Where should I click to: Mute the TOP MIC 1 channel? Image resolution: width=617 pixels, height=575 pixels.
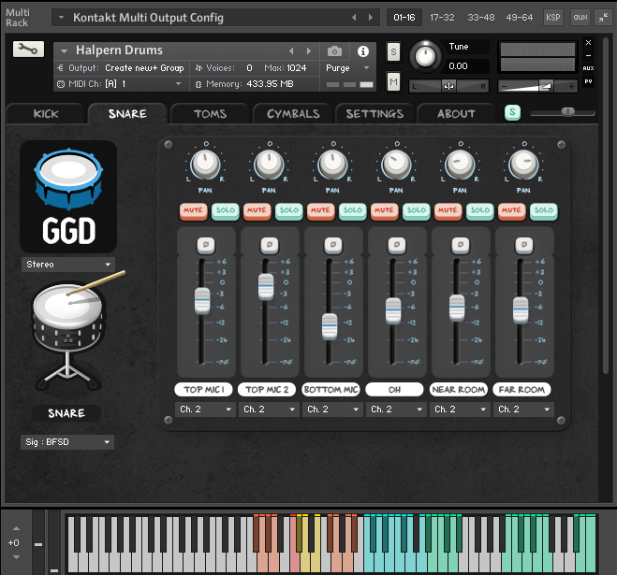[193, 210]
